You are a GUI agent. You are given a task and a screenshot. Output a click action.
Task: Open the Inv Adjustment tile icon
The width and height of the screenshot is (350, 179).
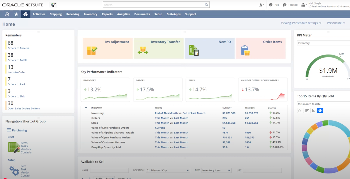coord(92,50)
